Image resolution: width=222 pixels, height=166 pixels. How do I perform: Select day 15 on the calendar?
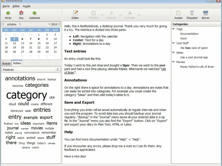tap(39, 43)
